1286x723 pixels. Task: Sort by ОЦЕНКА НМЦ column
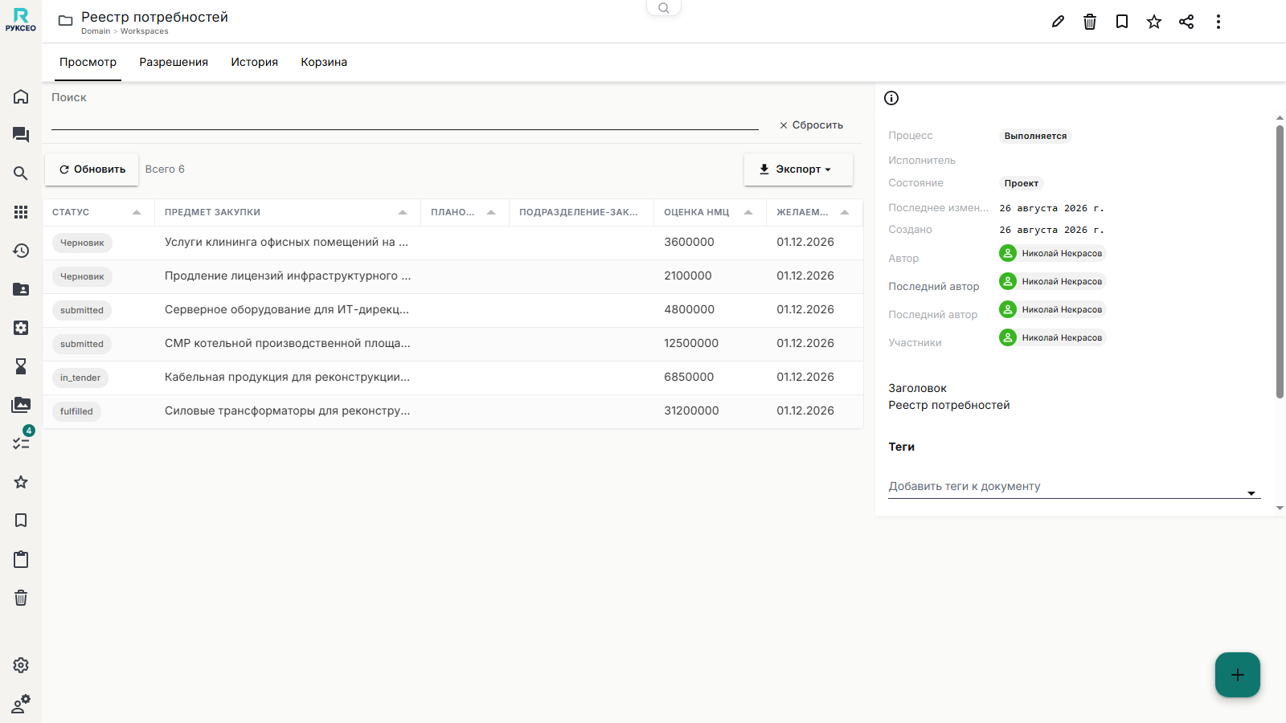point(708,212)
